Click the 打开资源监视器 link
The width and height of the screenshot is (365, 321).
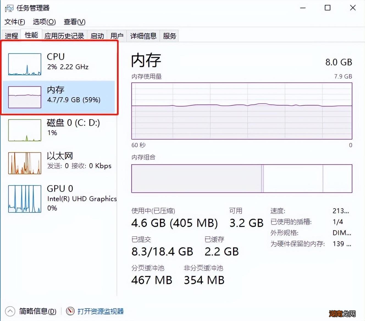pyautogui.click(x=101, y=311)
